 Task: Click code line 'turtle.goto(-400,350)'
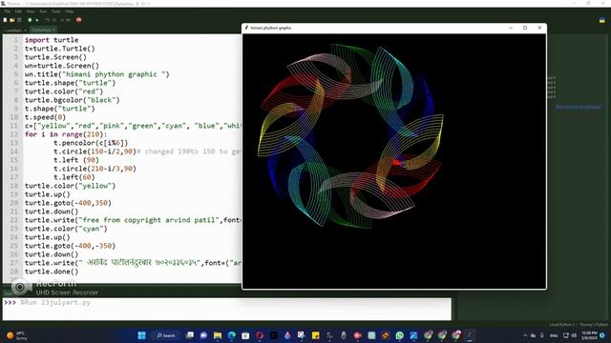coord(68,203)
